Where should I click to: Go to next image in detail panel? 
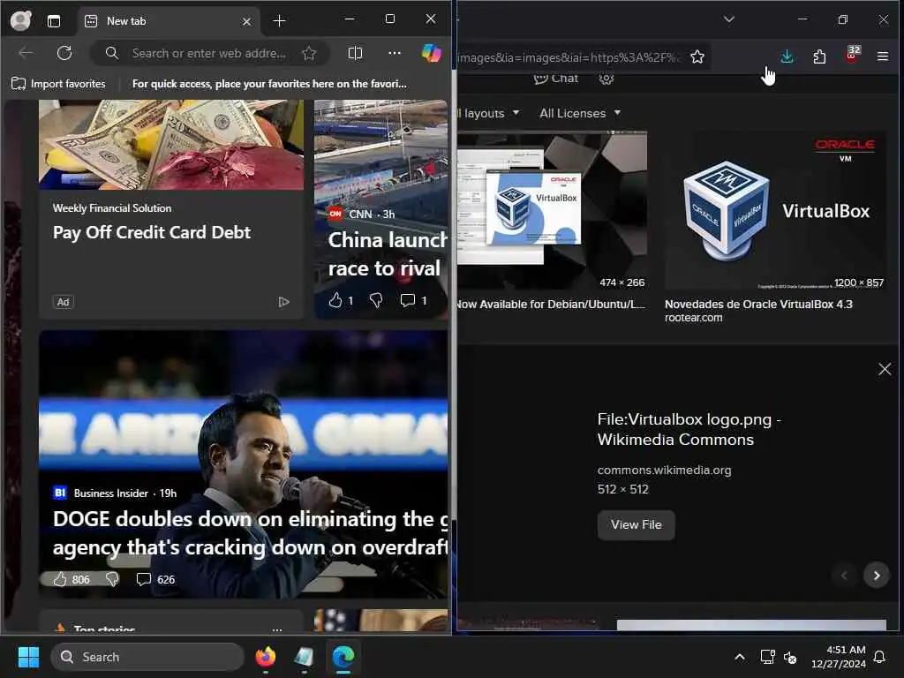click(x=877, y=576)
